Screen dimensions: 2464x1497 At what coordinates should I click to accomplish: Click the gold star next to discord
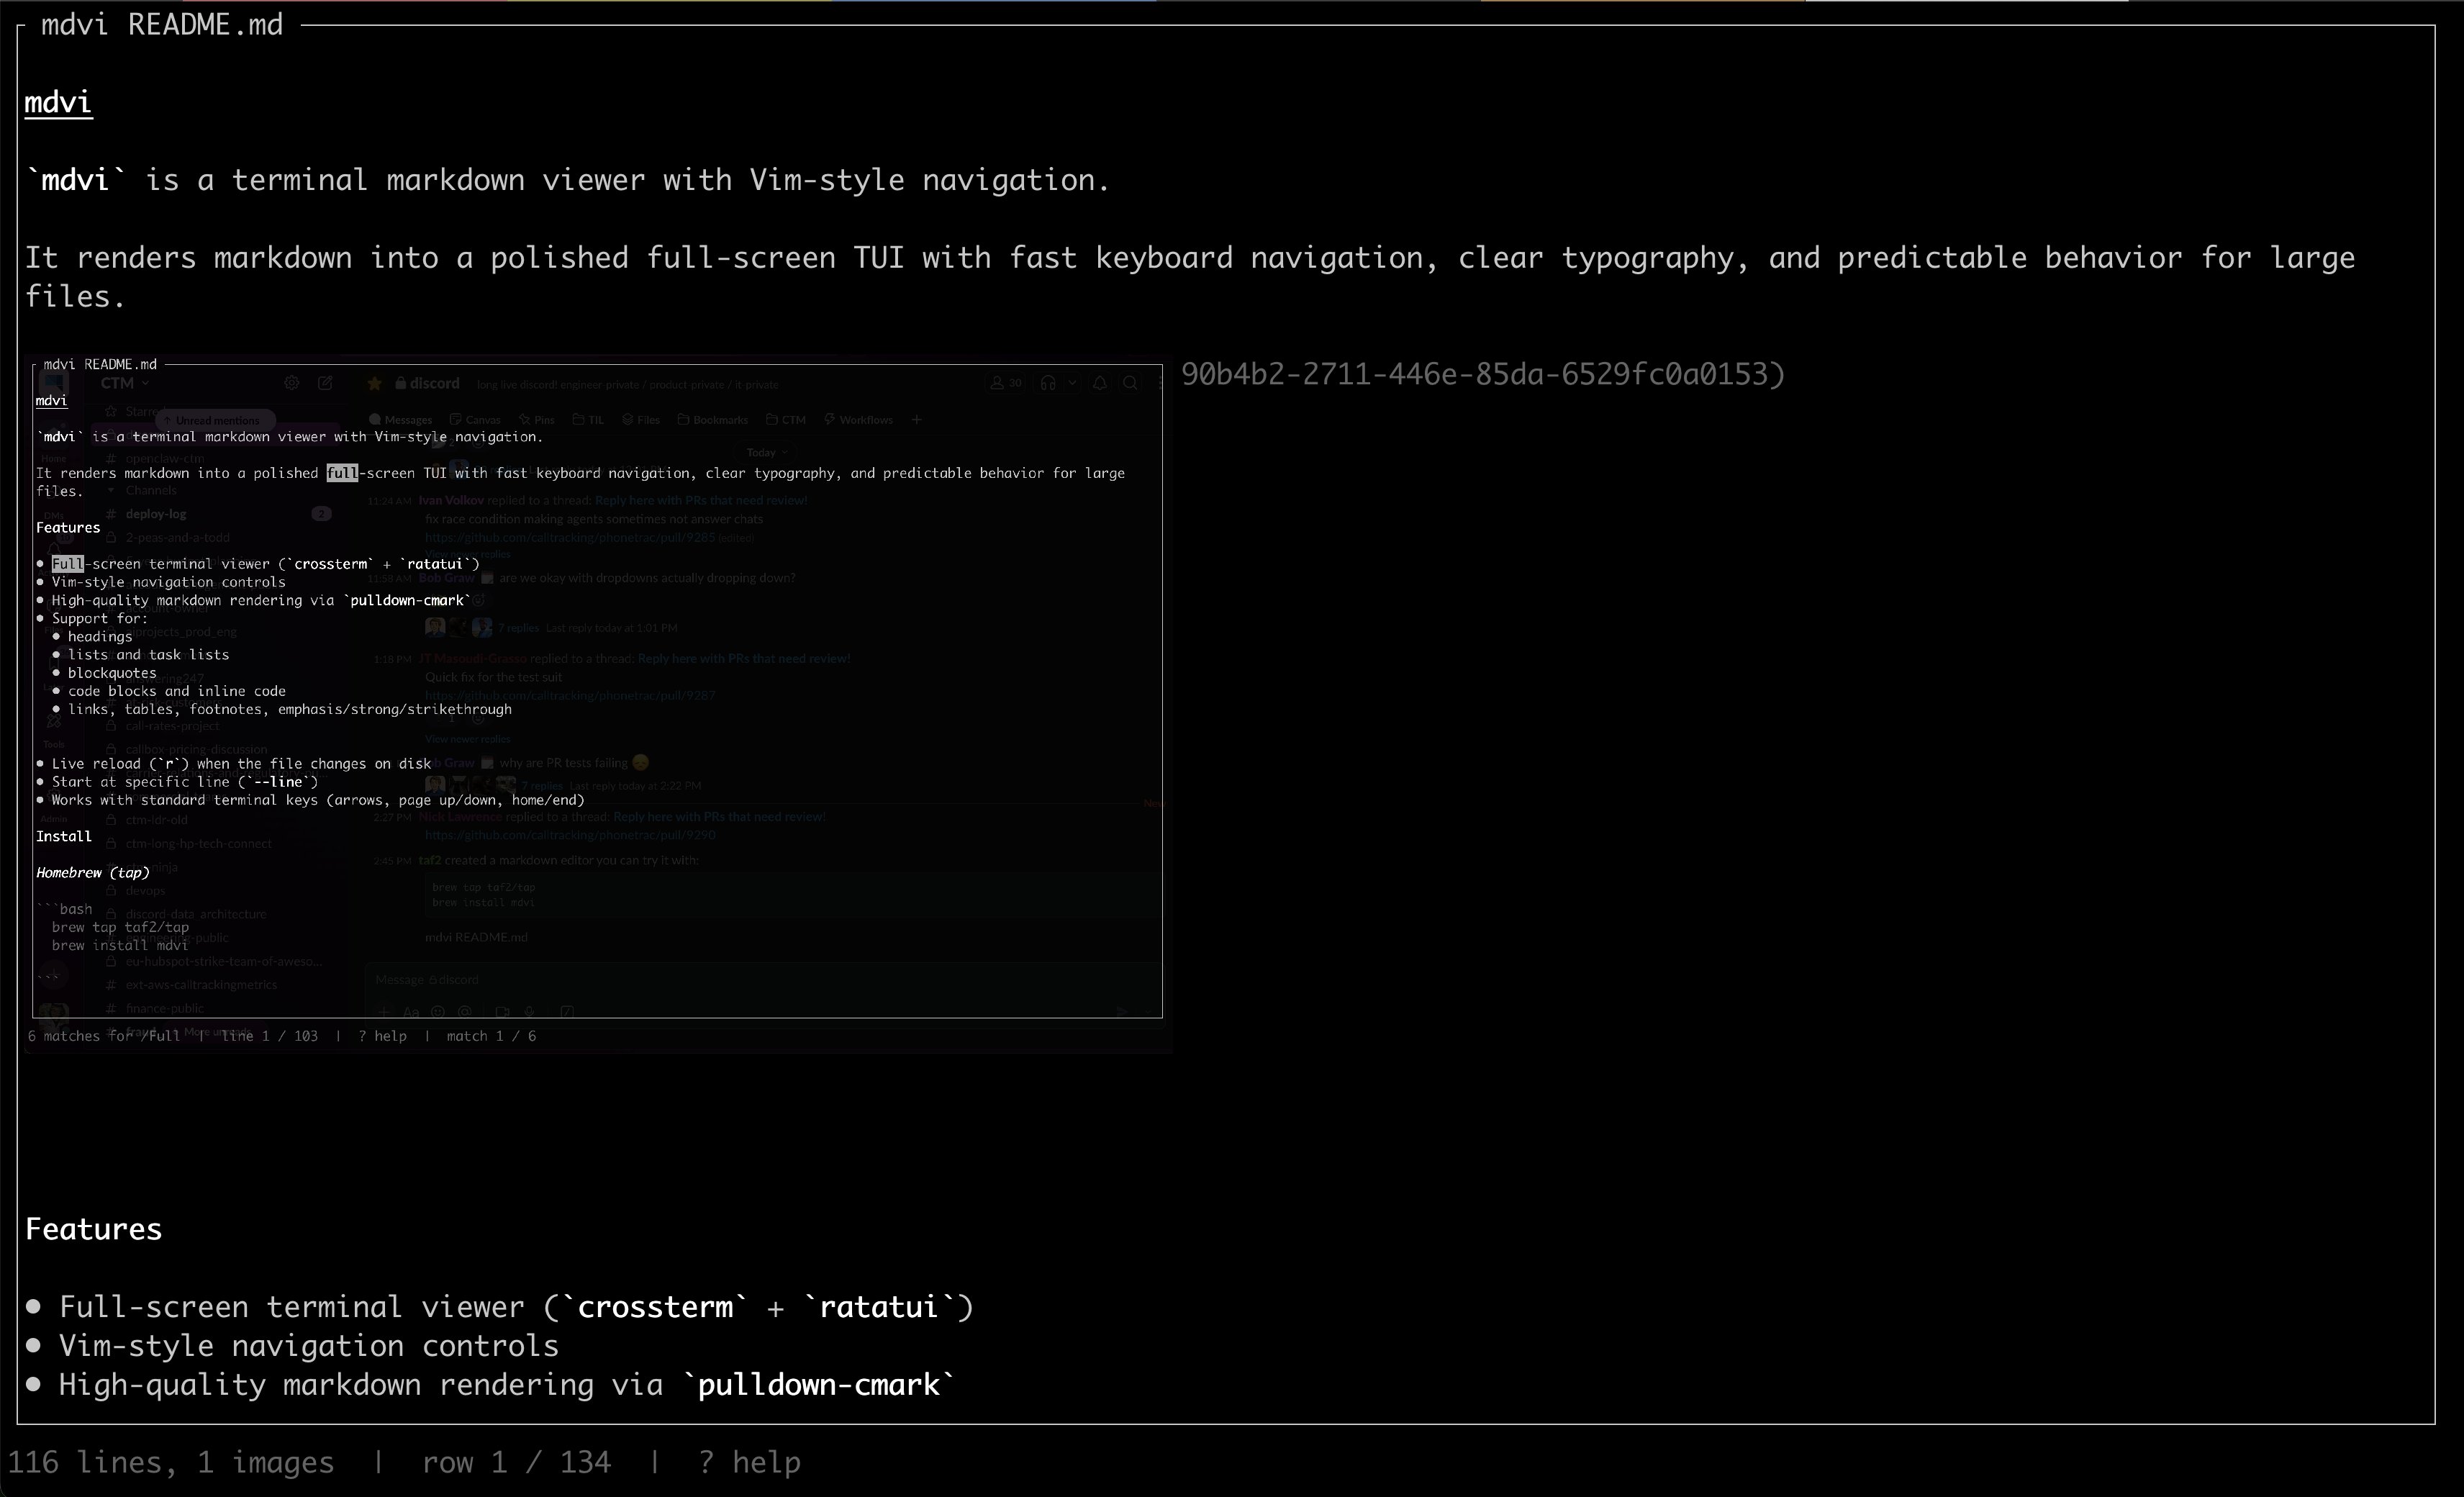pyautogui.click(x=375, y=384)
